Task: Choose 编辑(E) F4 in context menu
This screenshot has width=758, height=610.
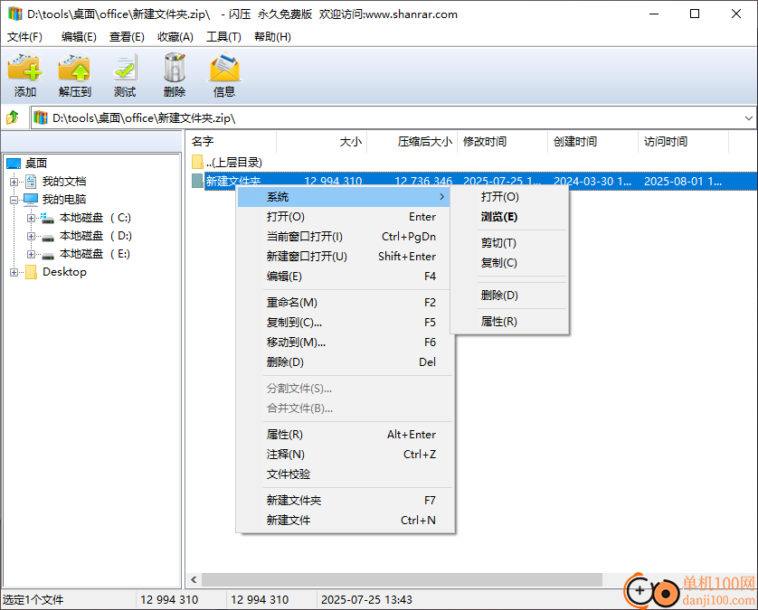Action: click(345, 277)
